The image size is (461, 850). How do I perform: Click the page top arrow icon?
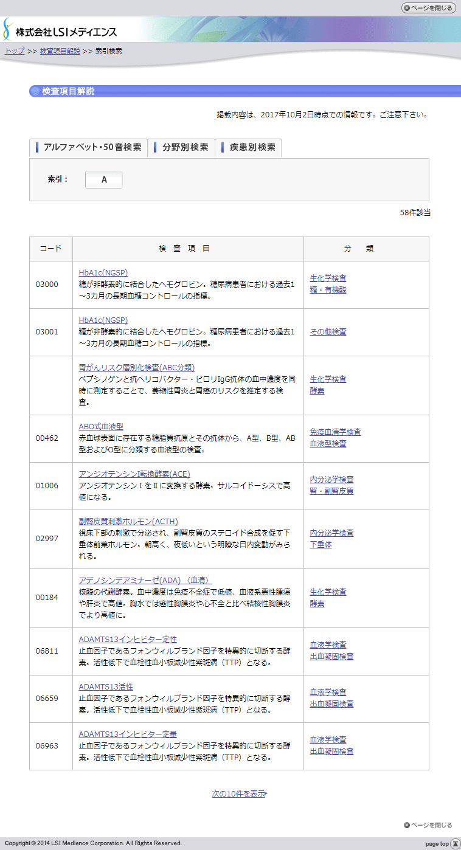[455, 843]
